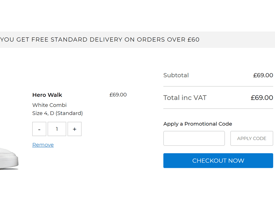Click the White Combi colour text
The height and width of the screenshot is (215, 275).
tap(49, 105)
